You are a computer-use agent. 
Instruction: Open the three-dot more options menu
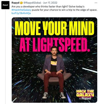(x=96, y=3)
